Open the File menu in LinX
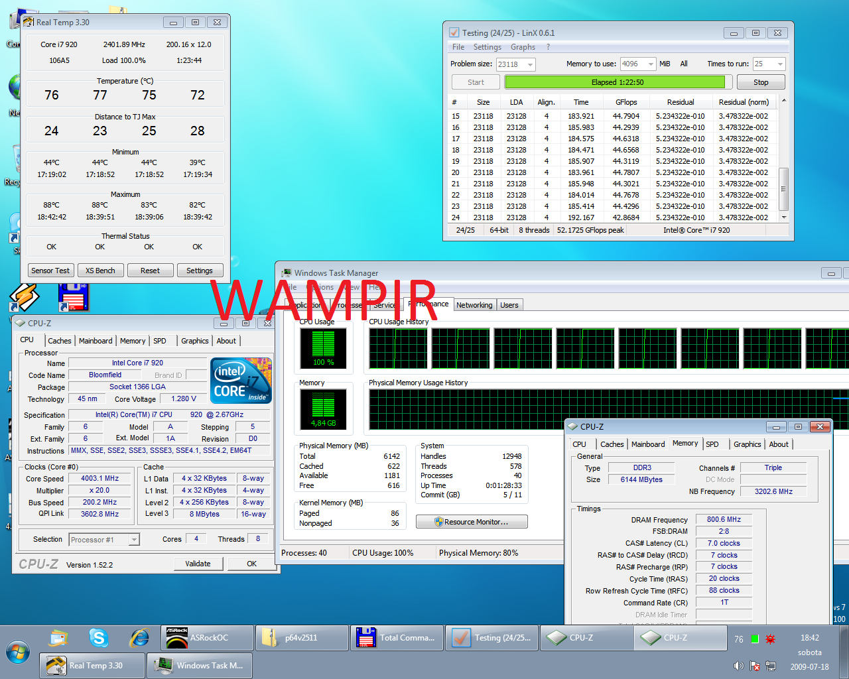849x679 pixels. [x=458, y=47]
